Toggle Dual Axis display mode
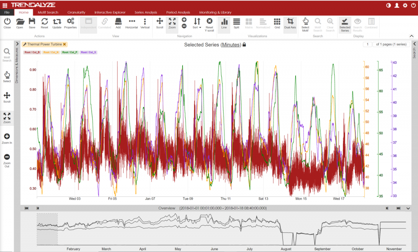418x252 pixels. pyautogui.click(x=290, y=21)
